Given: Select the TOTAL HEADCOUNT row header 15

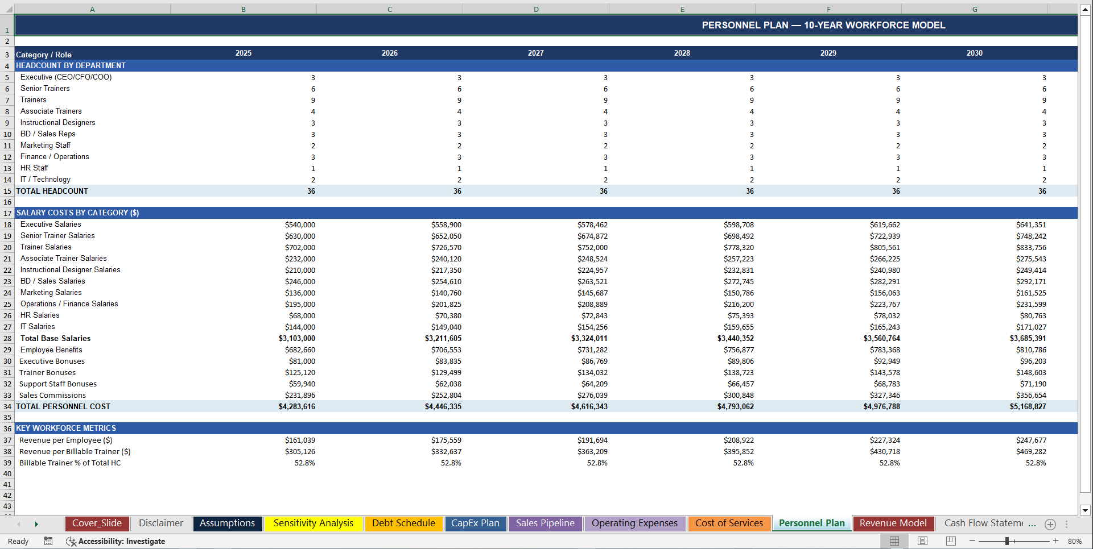Looking at the screenshot, I should click(7, 192).
